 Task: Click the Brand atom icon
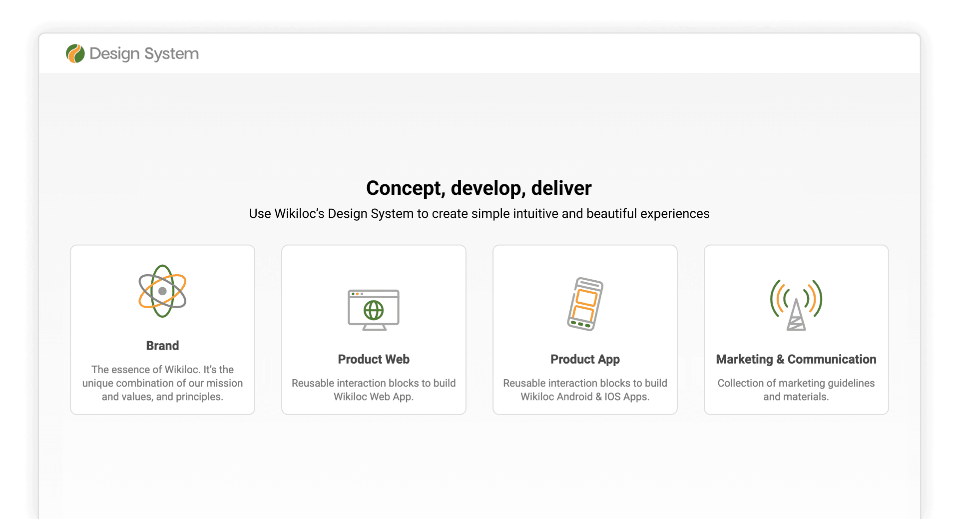tap(162, 291)
